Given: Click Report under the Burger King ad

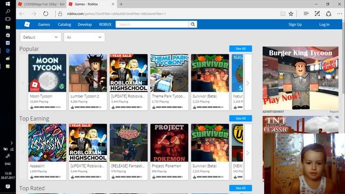Looking at the screenshot, I should pos(334,112).
